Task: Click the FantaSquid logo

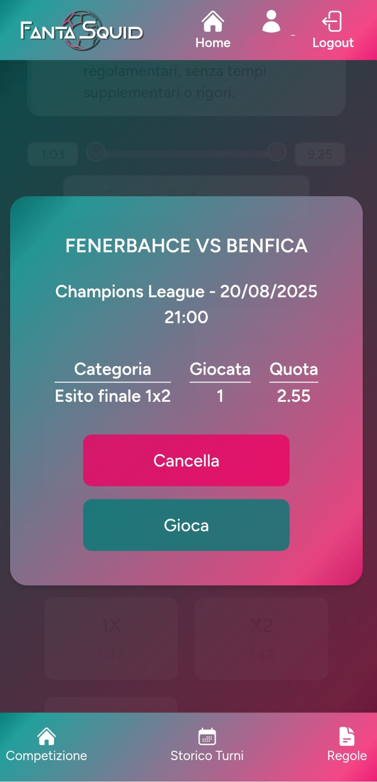Action: [82, 31]
